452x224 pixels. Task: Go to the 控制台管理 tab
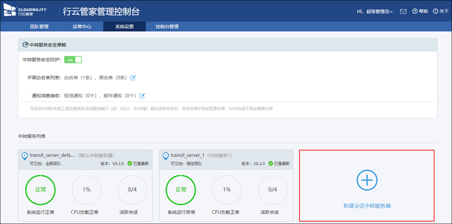[167, 26]
